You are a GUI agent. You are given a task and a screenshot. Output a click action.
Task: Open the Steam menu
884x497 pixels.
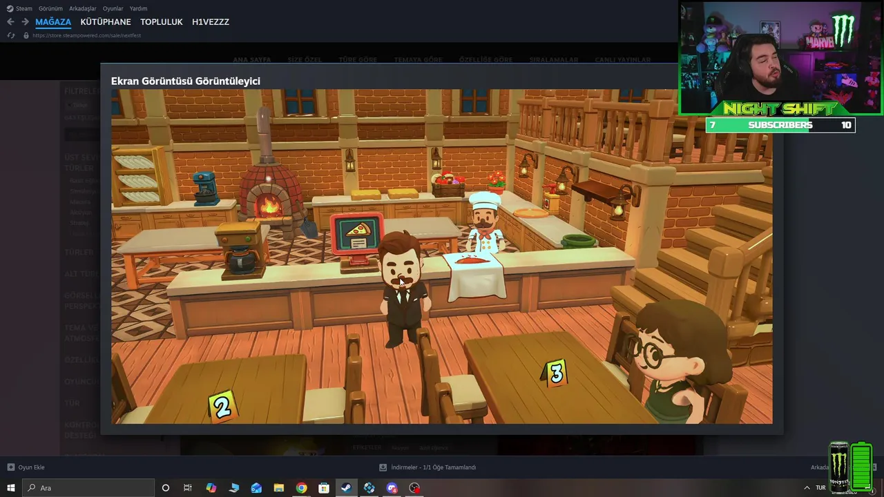click(24, 8)
